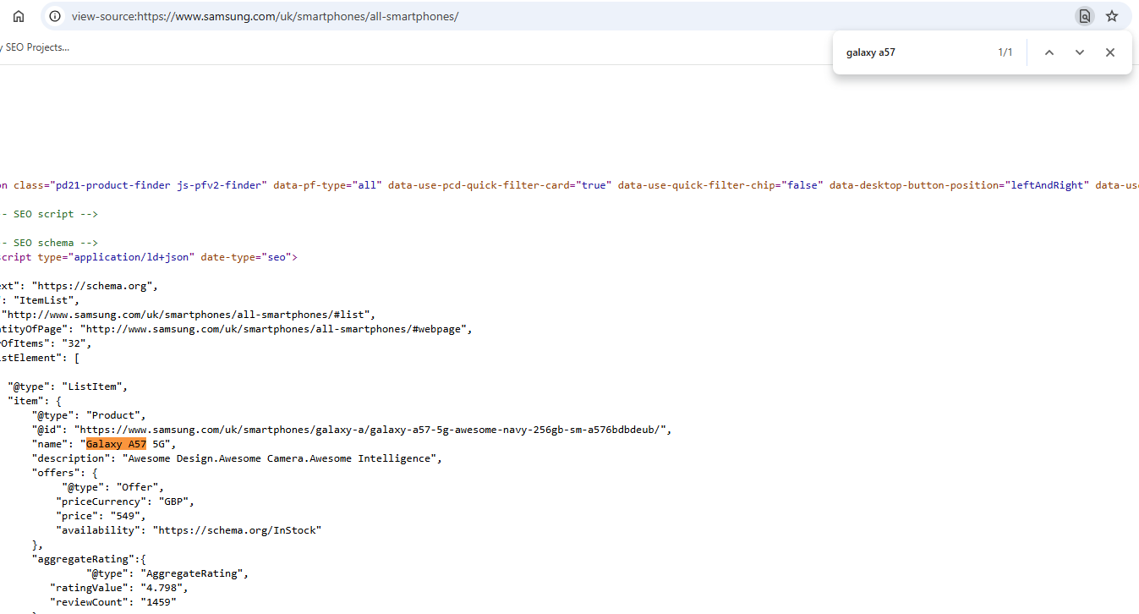Click the 'aggregateRating' key in the JSON
Screen dimensions: 1139x614
pyautogui.click(x=83, y=559)
